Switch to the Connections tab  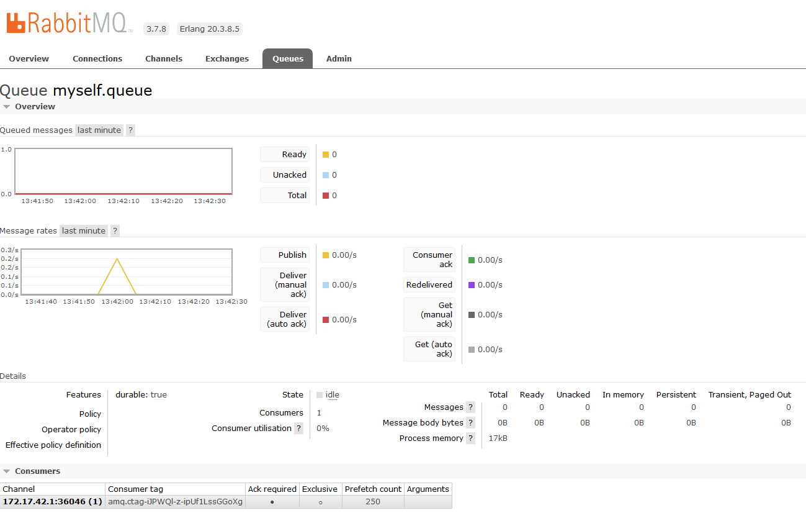97,59
